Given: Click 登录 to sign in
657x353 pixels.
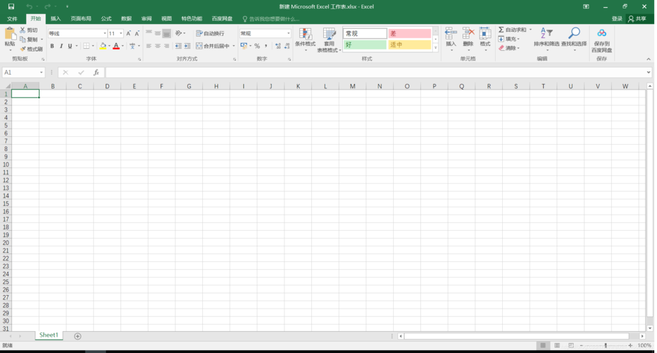Looking at the screenshot, I should pos(617,19).
